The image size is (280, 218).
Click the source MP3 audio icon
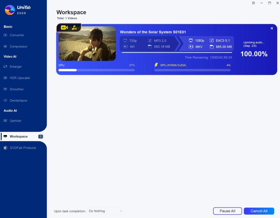click(150, 41)
